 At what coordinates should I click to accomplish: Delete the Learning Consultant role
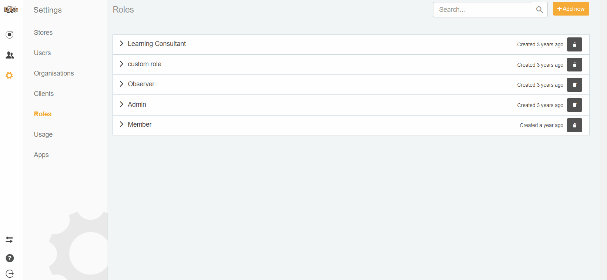(x=574, y=44)
